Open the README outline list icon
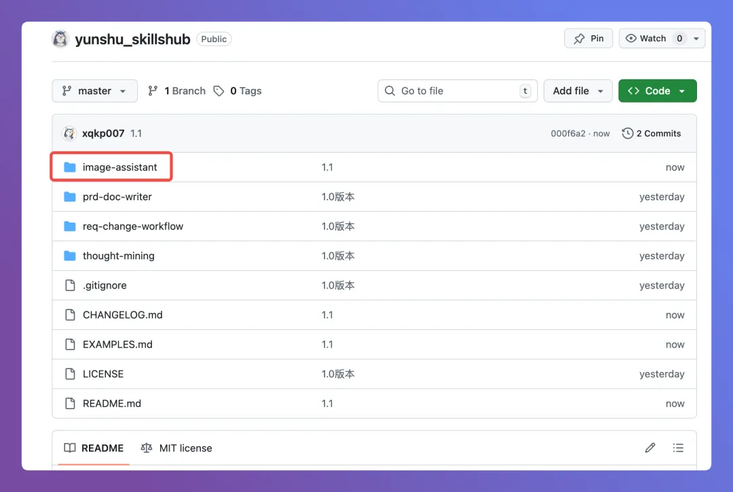Image resolution: width=733 pixels, height=492 pixels. tap(678, 448)
